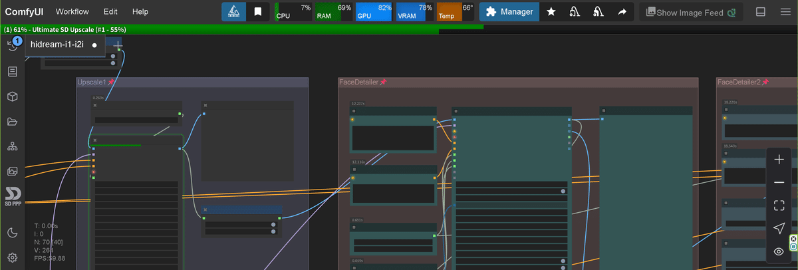Click the 0.269s node timing label
The image size is (798, 270).
(x=98, y=98)
